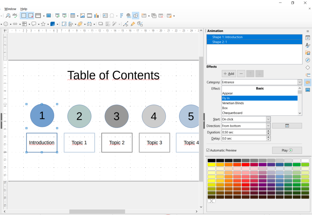Open the Window menu
Screen dimensions: 312x215
10,9
